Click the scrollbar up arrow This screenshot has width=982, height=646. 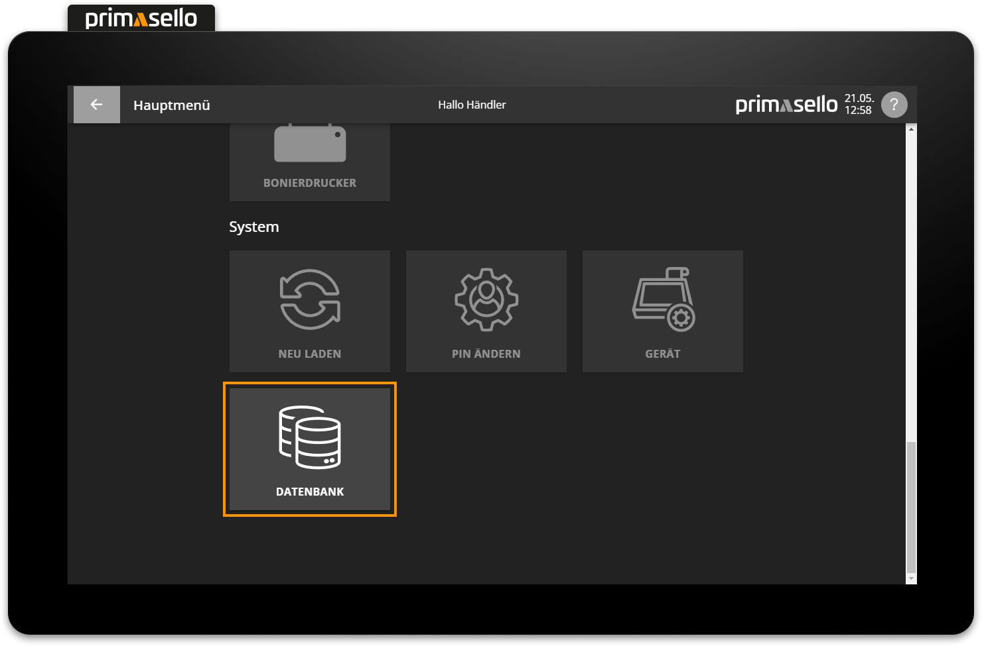(x=911, y=129)
